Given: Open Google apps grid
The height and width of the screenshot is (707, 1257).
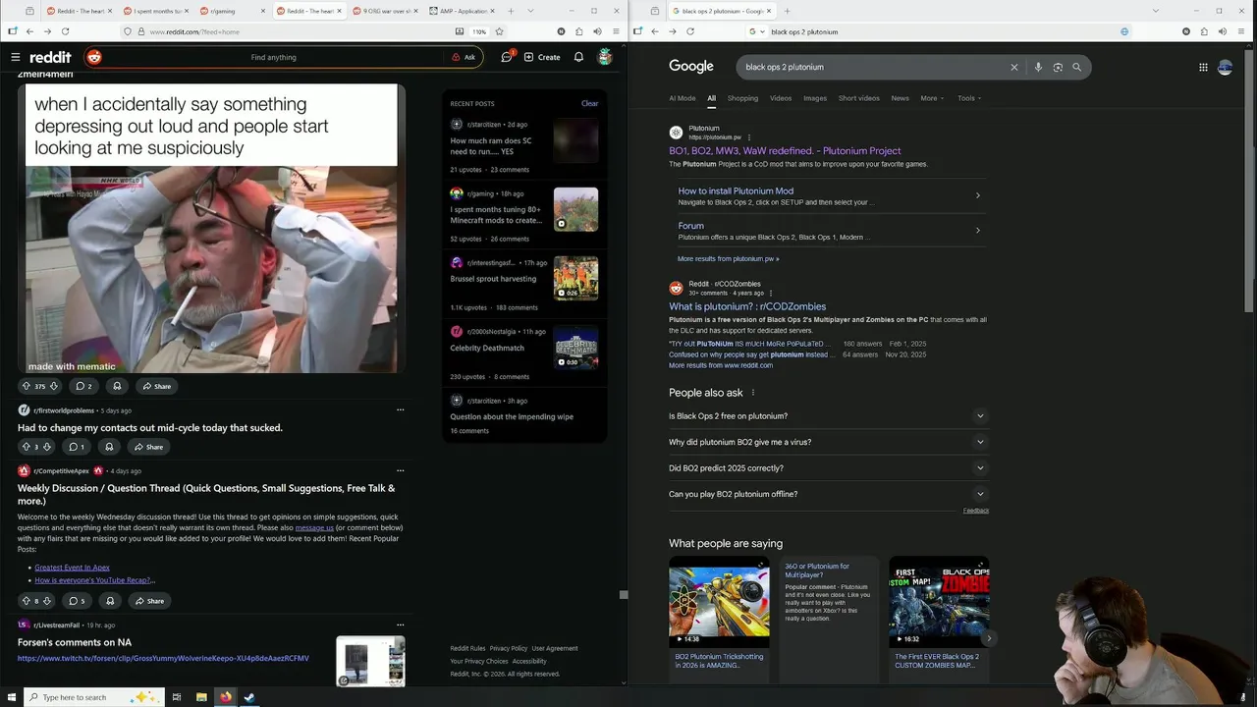Looking at the screenshot, I should click(1203, 67).
